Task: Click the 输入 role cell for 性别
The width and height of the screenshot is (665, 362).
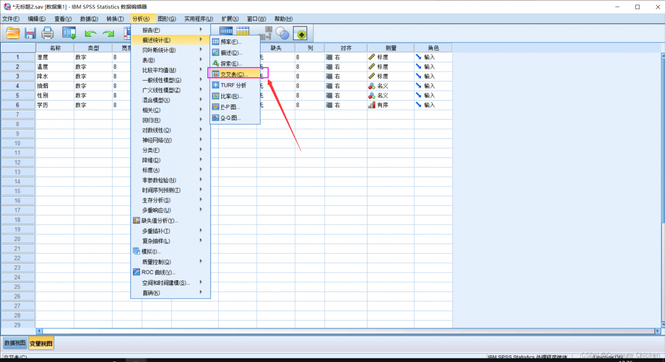Action: [433, 96]
